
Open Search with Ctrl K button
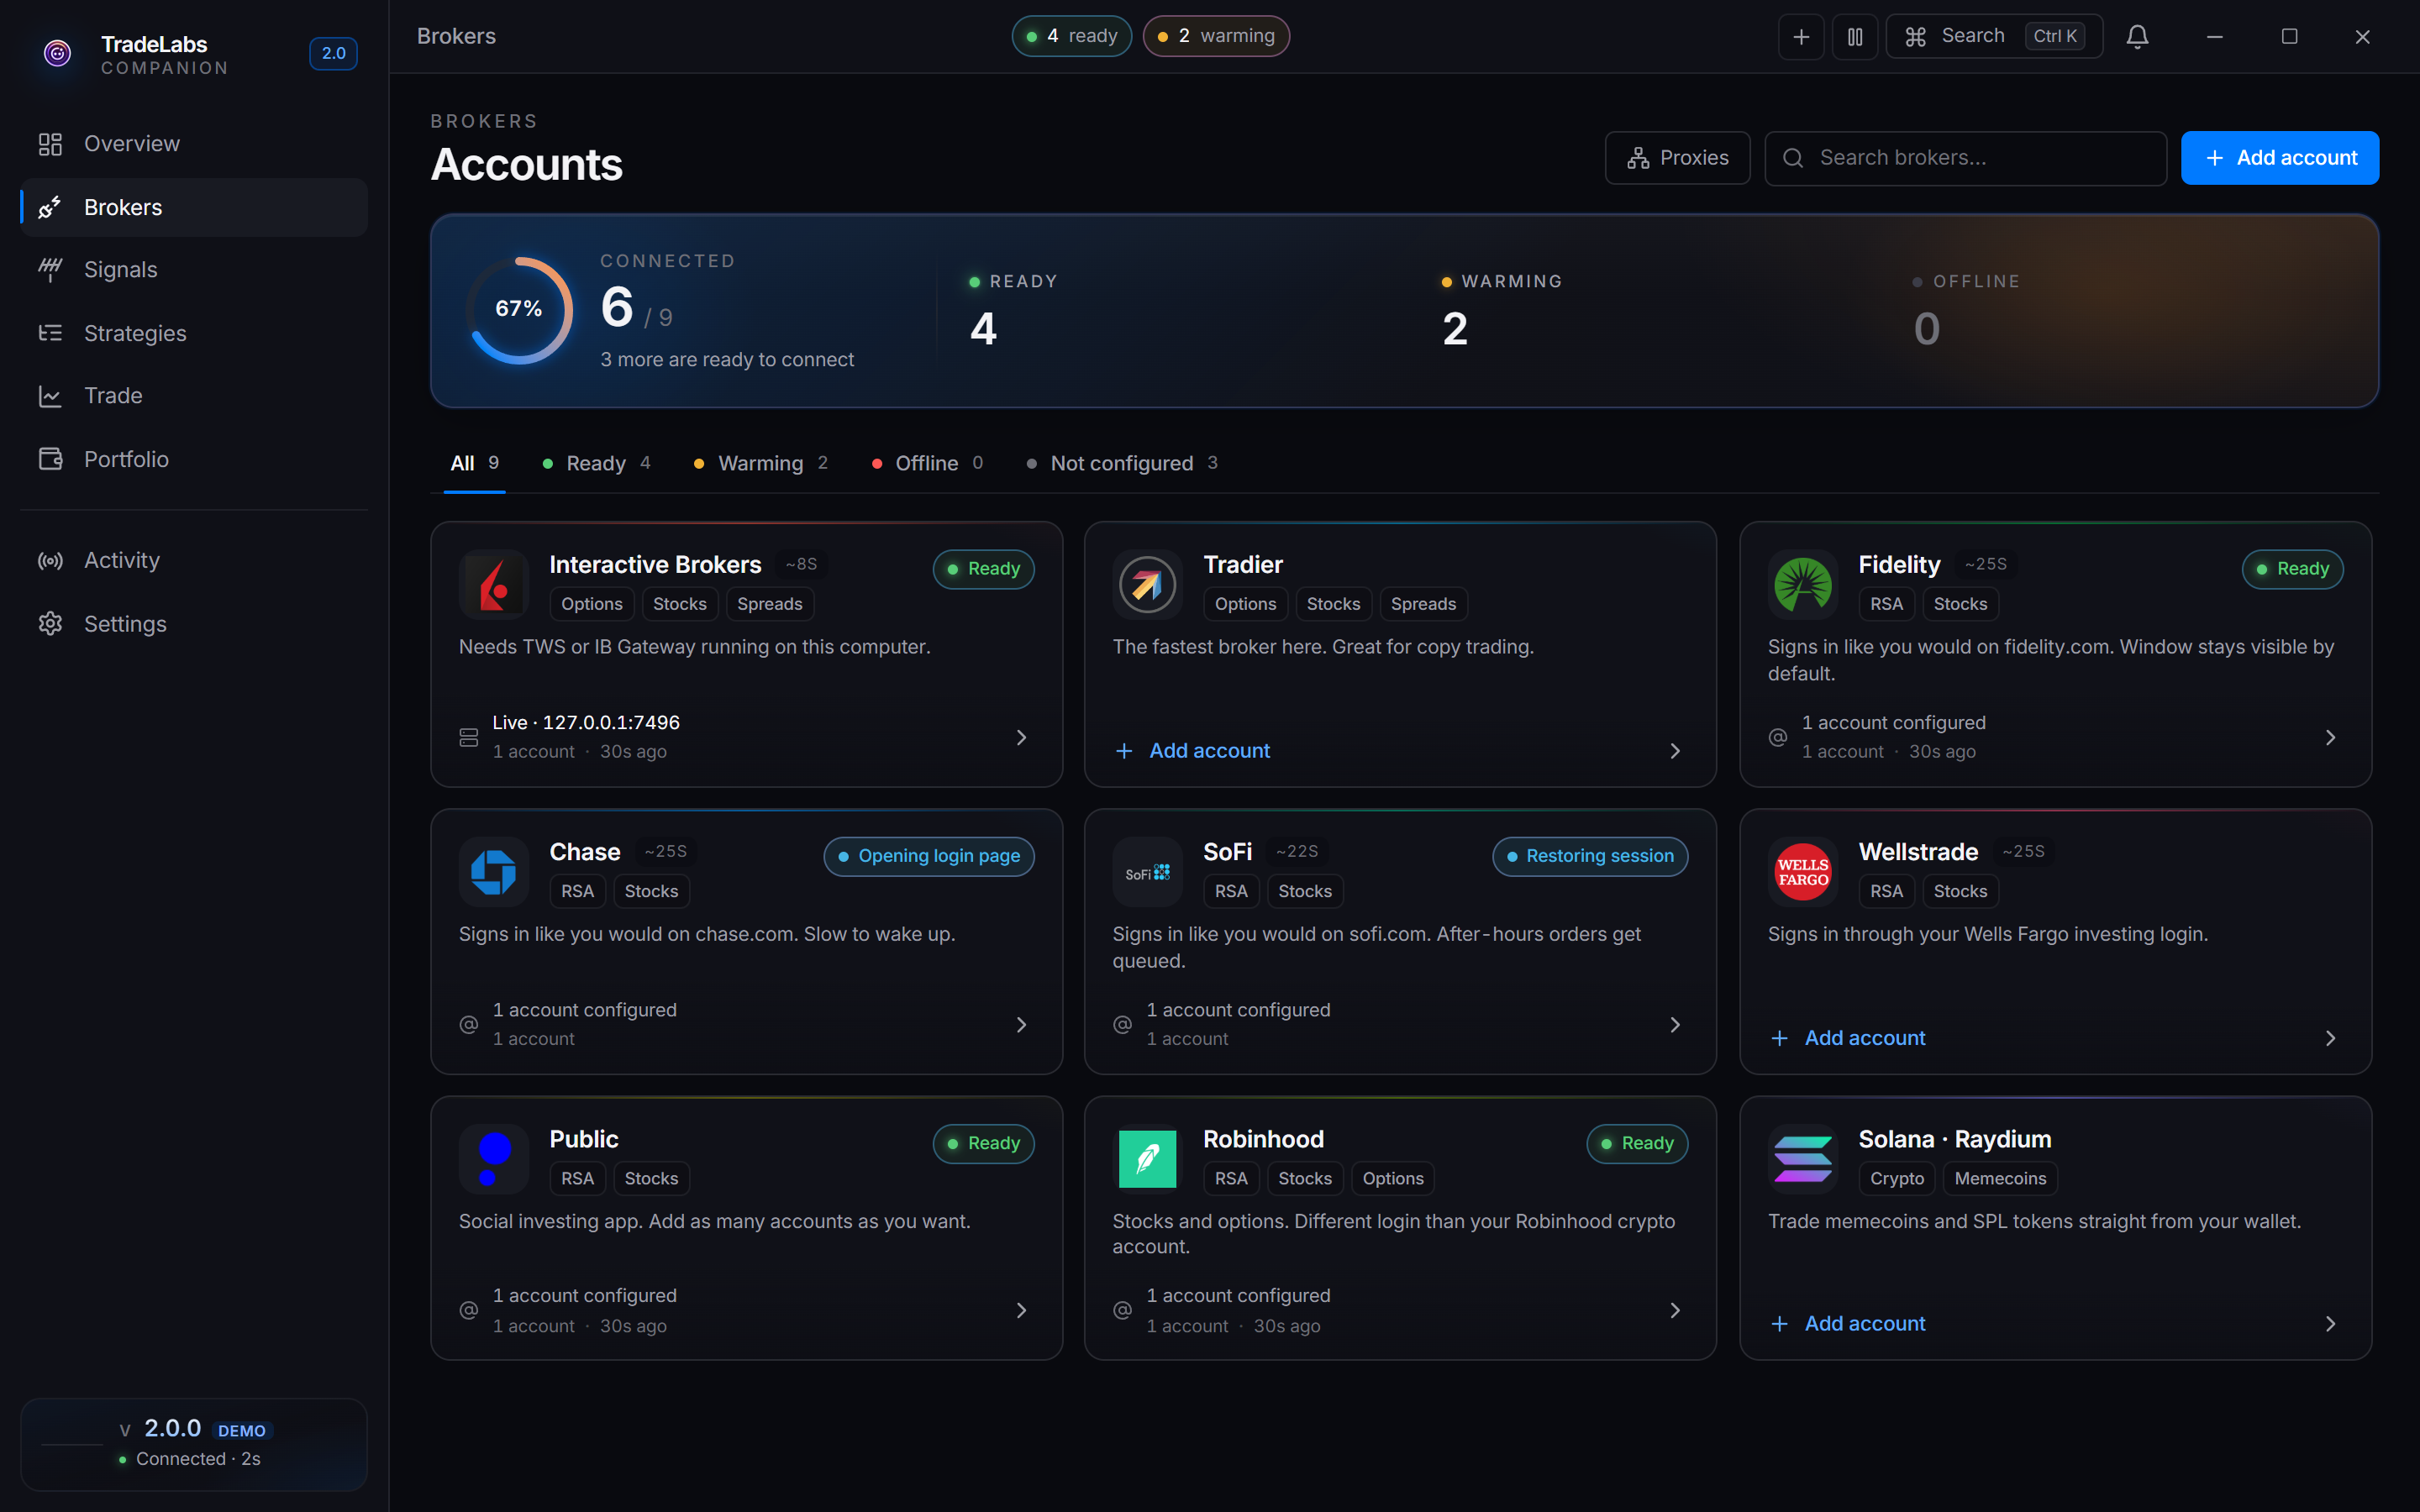[x=1994, y=37]
